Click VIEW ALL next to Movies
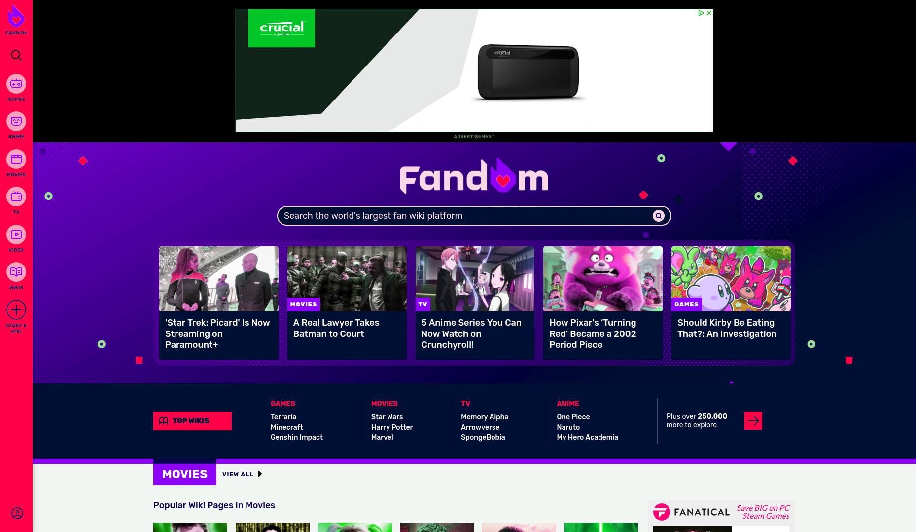Viewport: 916px width, 532px height. pos(238,474)
